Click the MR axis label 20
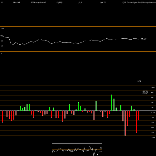This screenshot has width=156, height=156. 152,108
